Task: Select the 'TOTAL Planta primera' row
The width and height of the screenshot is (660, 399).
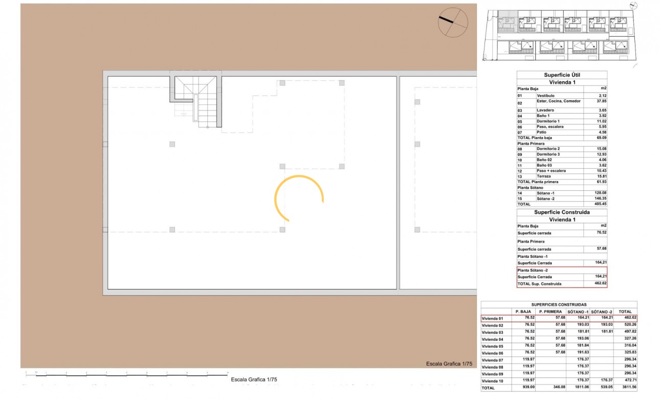Action: pyautogui.click(x=562, y=182)
